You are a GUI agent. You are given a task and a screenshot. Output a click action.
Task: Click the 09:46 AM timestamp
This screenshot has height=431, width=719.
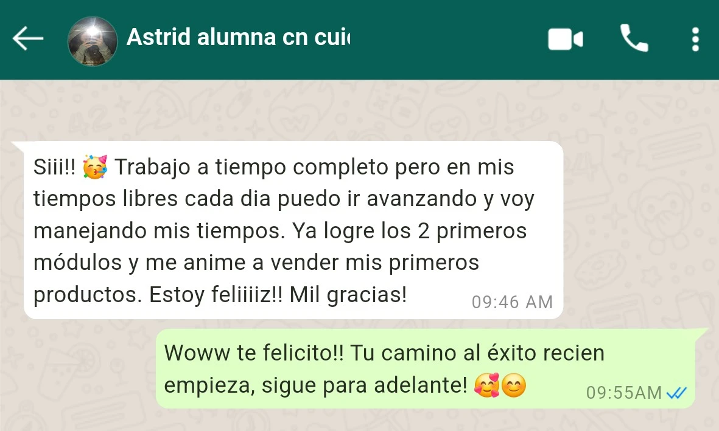tap(512, 302)
